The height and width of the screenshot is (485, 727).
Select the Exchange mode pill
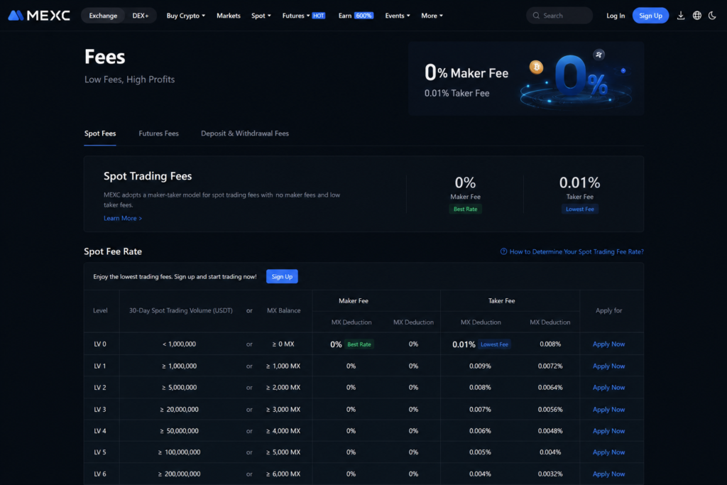[103, 16]
